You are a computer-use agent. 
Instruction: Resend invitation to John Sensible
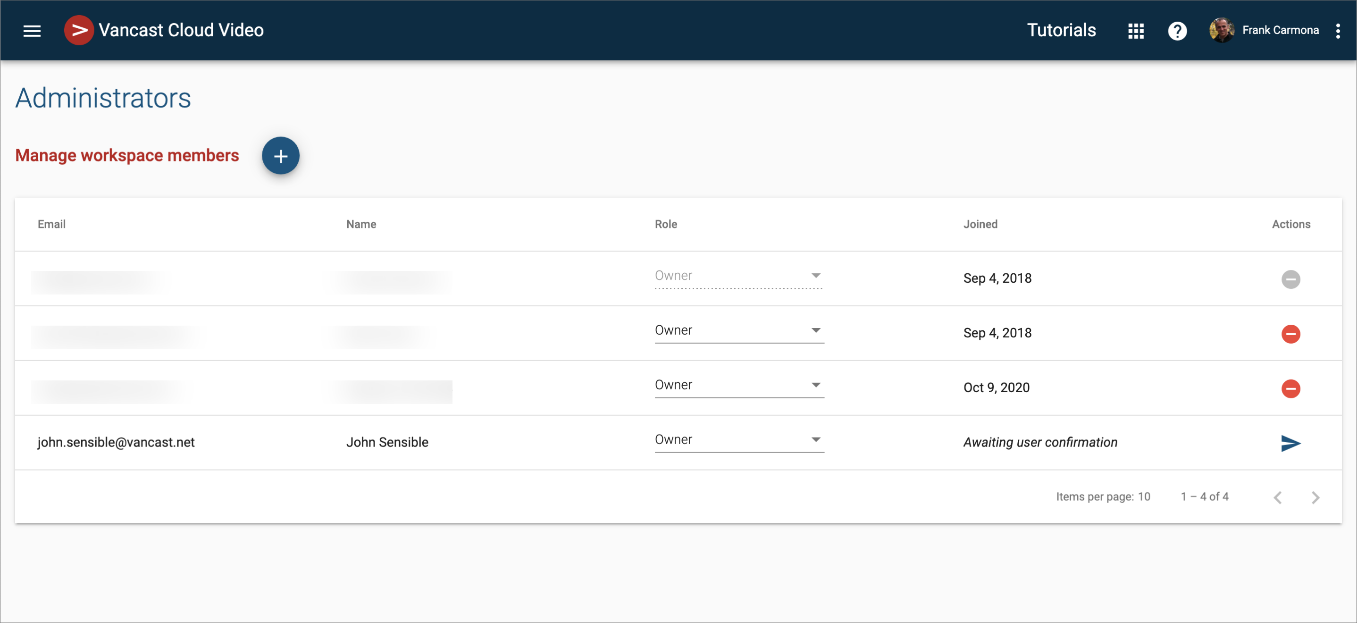[x=1290, y=443]
